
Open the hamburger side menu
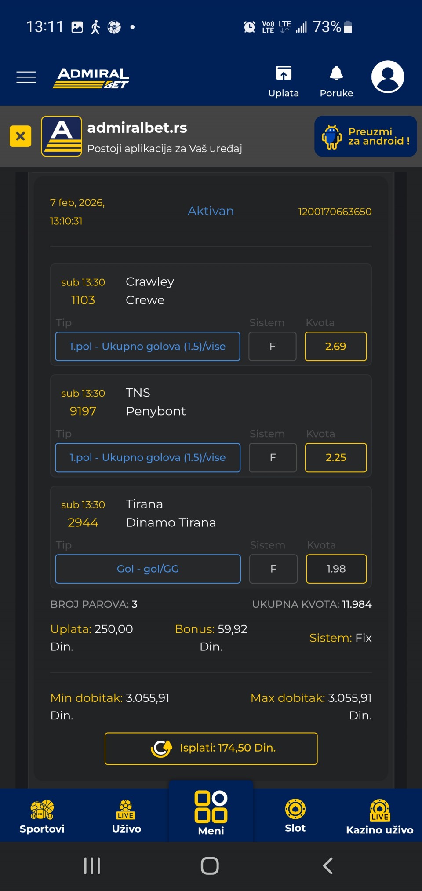tap(26, 77)
